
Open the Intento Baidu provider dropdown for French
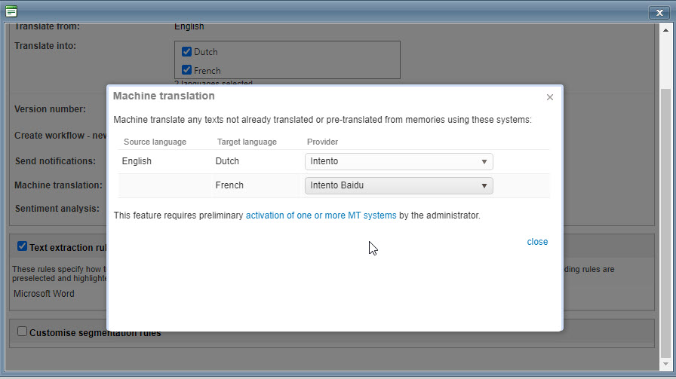pyautogui.click(x=398, y=185)
